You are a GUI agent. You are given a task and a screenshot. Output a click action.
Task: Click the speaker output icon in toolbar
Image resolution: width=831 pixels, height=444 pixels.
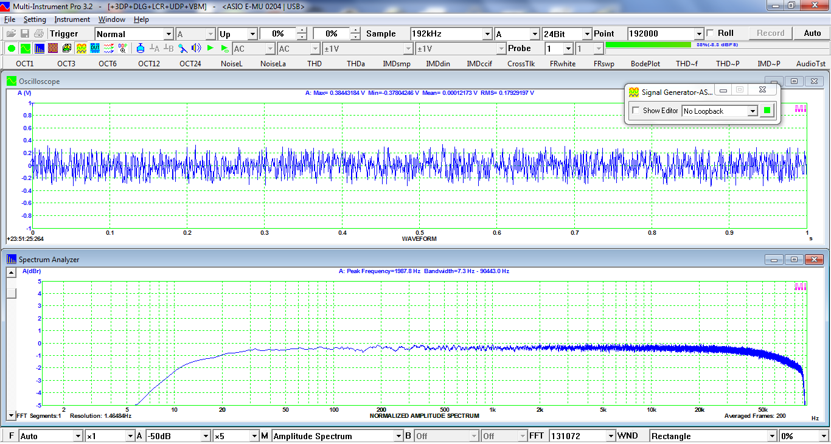pos(196,48)
